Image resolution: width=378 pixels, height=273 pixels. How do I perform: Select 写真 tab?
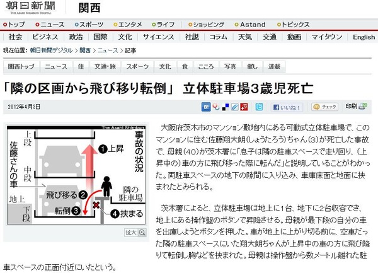pos(230,67)
